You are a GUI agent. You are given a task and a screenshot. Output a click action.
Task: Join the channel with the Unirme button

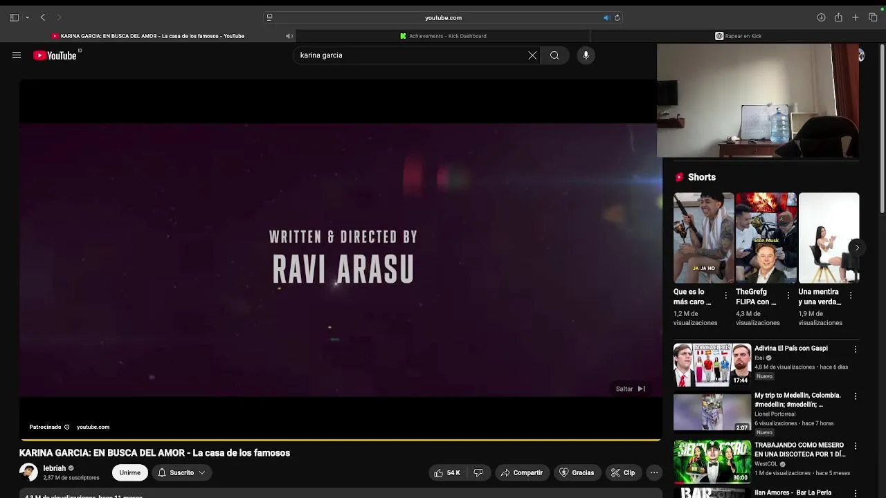[130, 473]
